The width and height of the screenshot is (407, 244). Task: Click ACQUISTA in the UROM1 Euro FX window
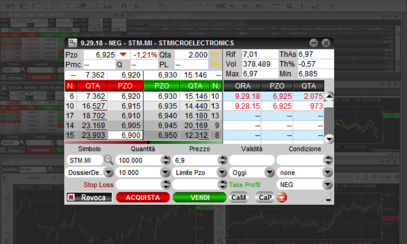pyautogui.click(x=40, y=150)
